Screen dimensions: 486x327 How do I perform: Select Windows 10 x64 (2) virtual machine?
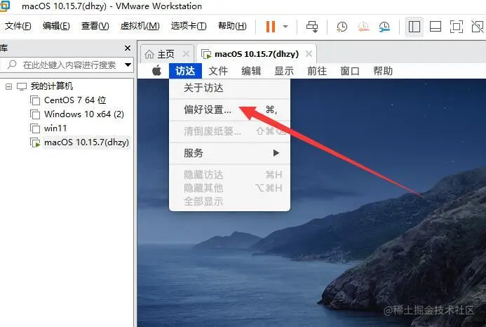84,114
